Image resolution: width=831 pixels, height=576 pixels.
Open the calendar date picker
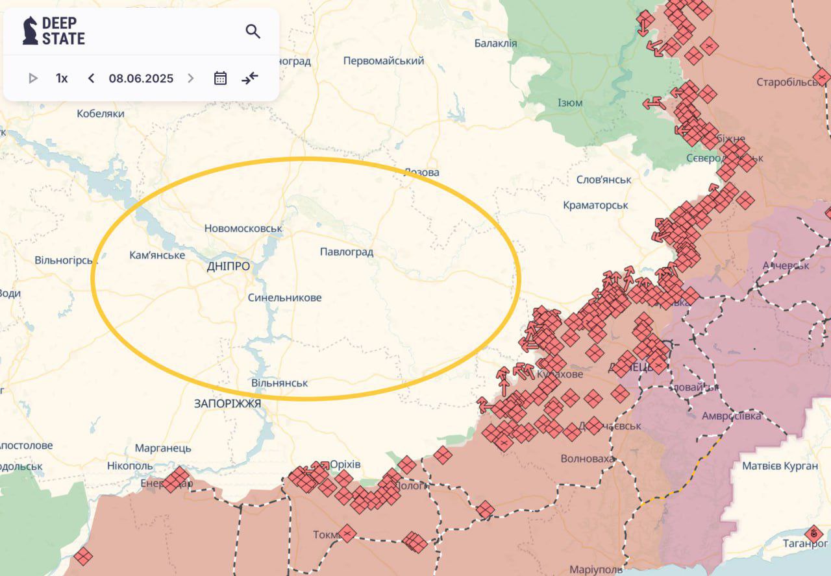(x=220, y=78)
